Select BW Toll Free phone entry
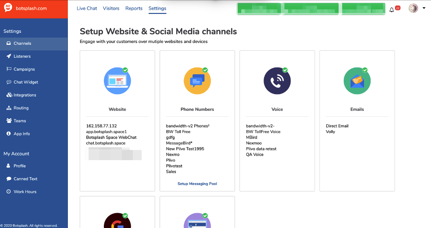 tap(178, 132)
